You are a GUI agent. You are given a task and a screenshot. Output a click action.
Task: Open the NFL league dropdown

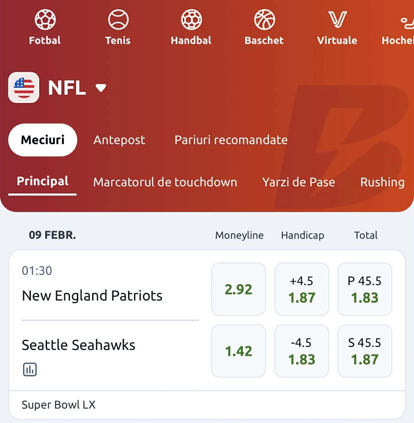pyautogui.click(x=67, y=88)
